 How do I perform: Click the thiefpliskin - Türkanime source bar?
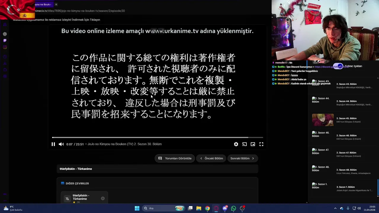coord(157,169)
